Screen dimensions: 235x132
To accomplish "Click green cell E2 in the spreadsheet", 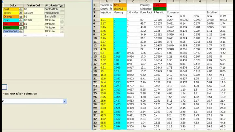I will click(x=160, y=9).
